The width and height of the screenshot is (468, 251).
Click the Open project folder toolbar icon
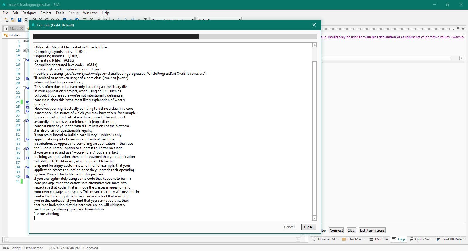coord(13,20)
